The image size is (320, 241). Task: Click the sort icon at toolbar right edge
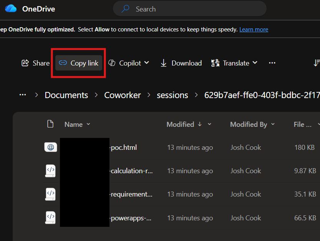317,63
